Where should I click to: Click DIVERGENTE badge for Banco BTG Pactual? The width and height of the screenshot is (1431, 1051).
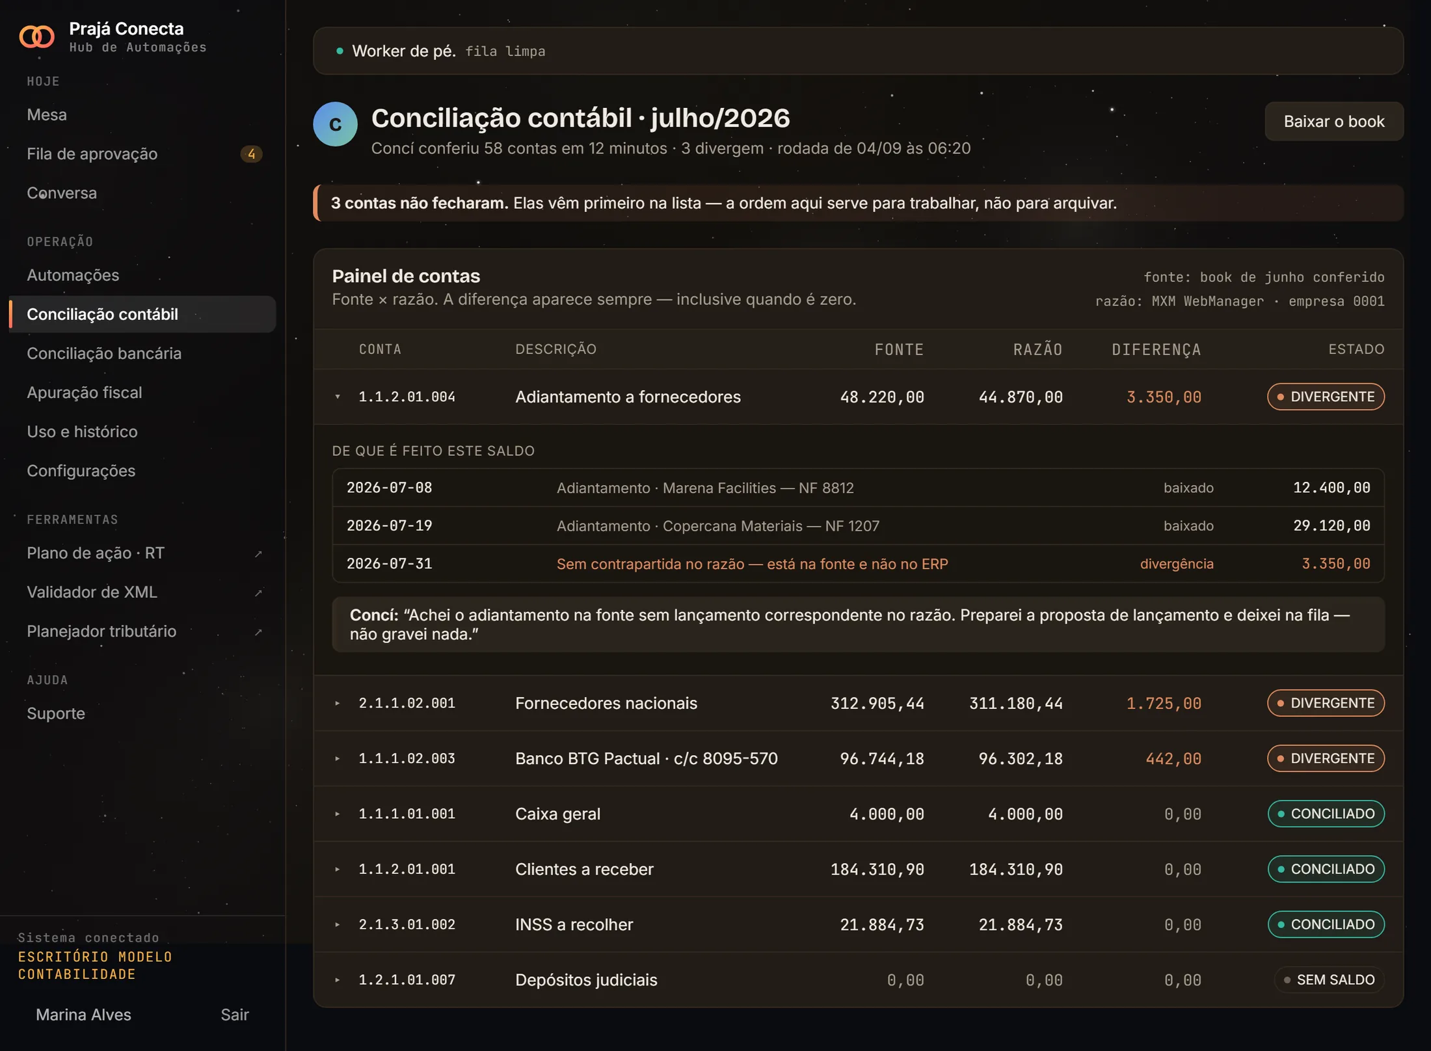click(1326, 758)
